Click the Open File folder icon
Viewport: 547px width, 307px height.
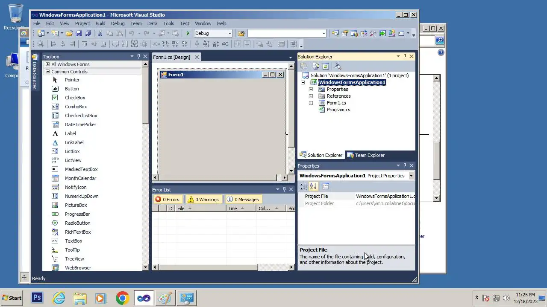point(69,33)
